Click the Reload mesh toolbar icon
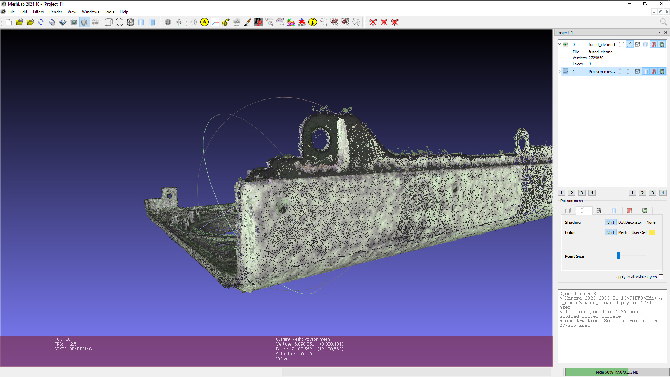The width and height of the screenshot is (670, 377). click(41, 22)
